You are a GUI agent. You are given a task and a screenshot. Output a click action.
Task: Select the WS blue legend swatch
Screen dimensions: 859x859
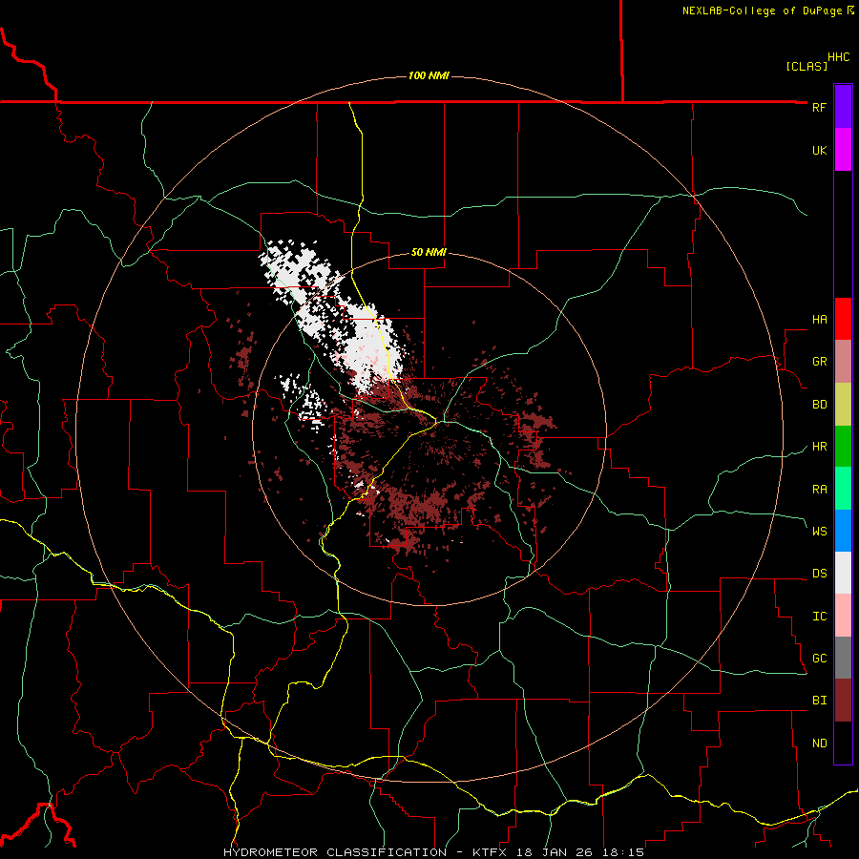pyautogui.click(x=843, y=531)
